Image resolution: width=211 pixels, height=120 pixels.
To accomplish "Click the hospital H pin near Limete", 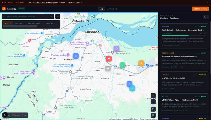I will coord(100,45).
